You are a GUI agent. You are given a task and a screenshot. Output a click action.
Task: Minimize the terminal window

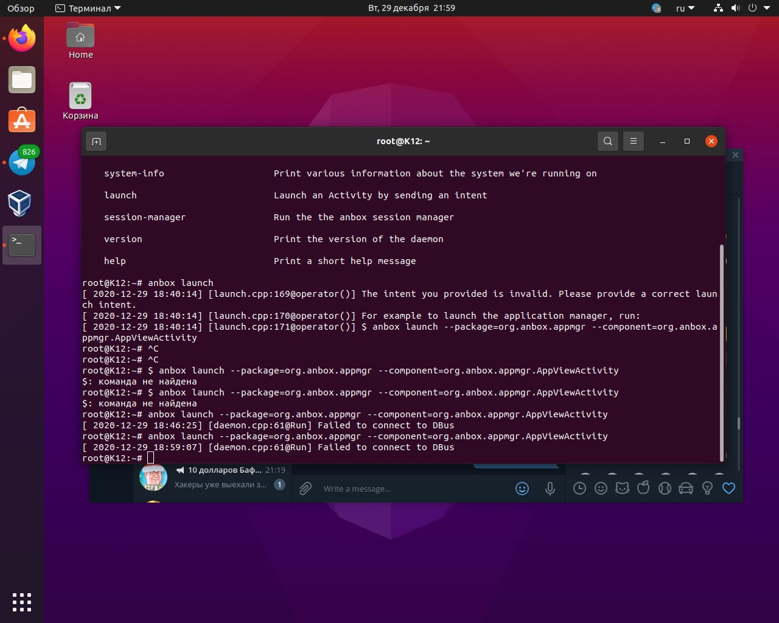[x=663, y=141]
